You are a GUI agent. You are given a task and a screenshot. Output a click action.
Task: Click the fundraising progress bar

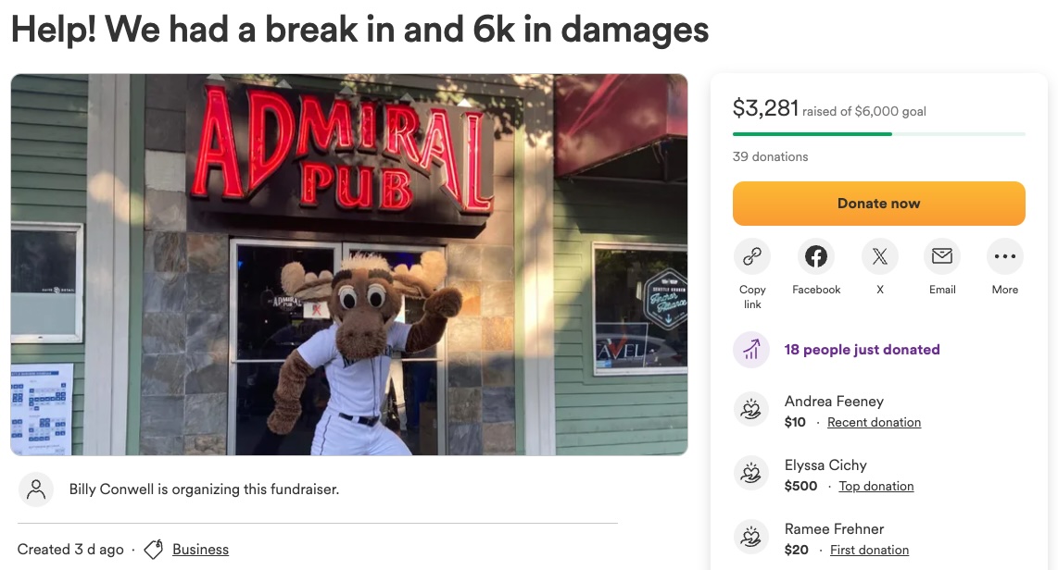click(878, 134)
